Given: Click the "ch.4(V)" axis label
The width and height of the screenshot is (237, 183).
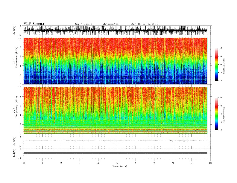Looking at the screenshot, I should (14, 153).
